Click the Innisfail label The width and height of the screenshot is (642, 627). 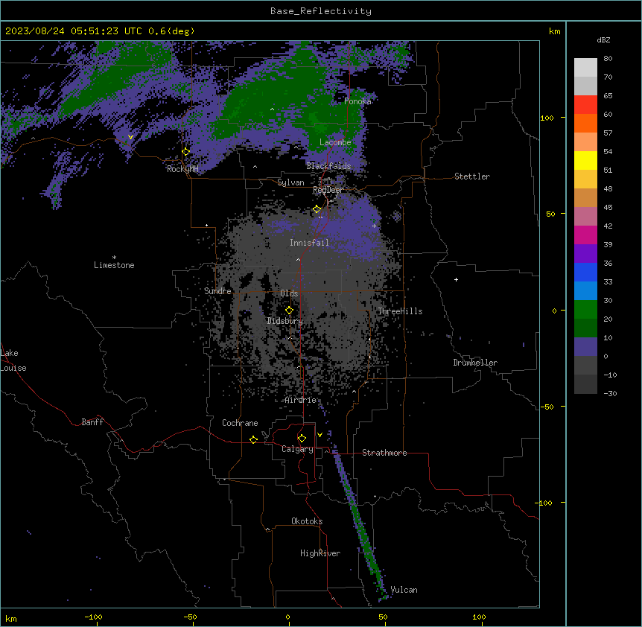pyautogui.click(x=309, y=243)
